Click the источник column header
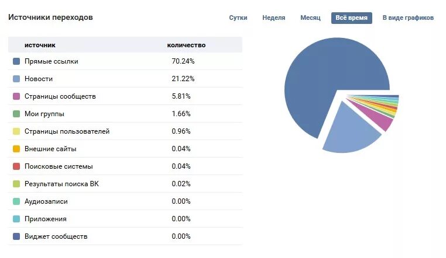 40,45
